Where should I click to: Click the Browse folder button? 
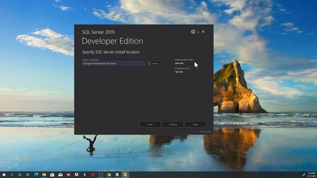point(154,63)
